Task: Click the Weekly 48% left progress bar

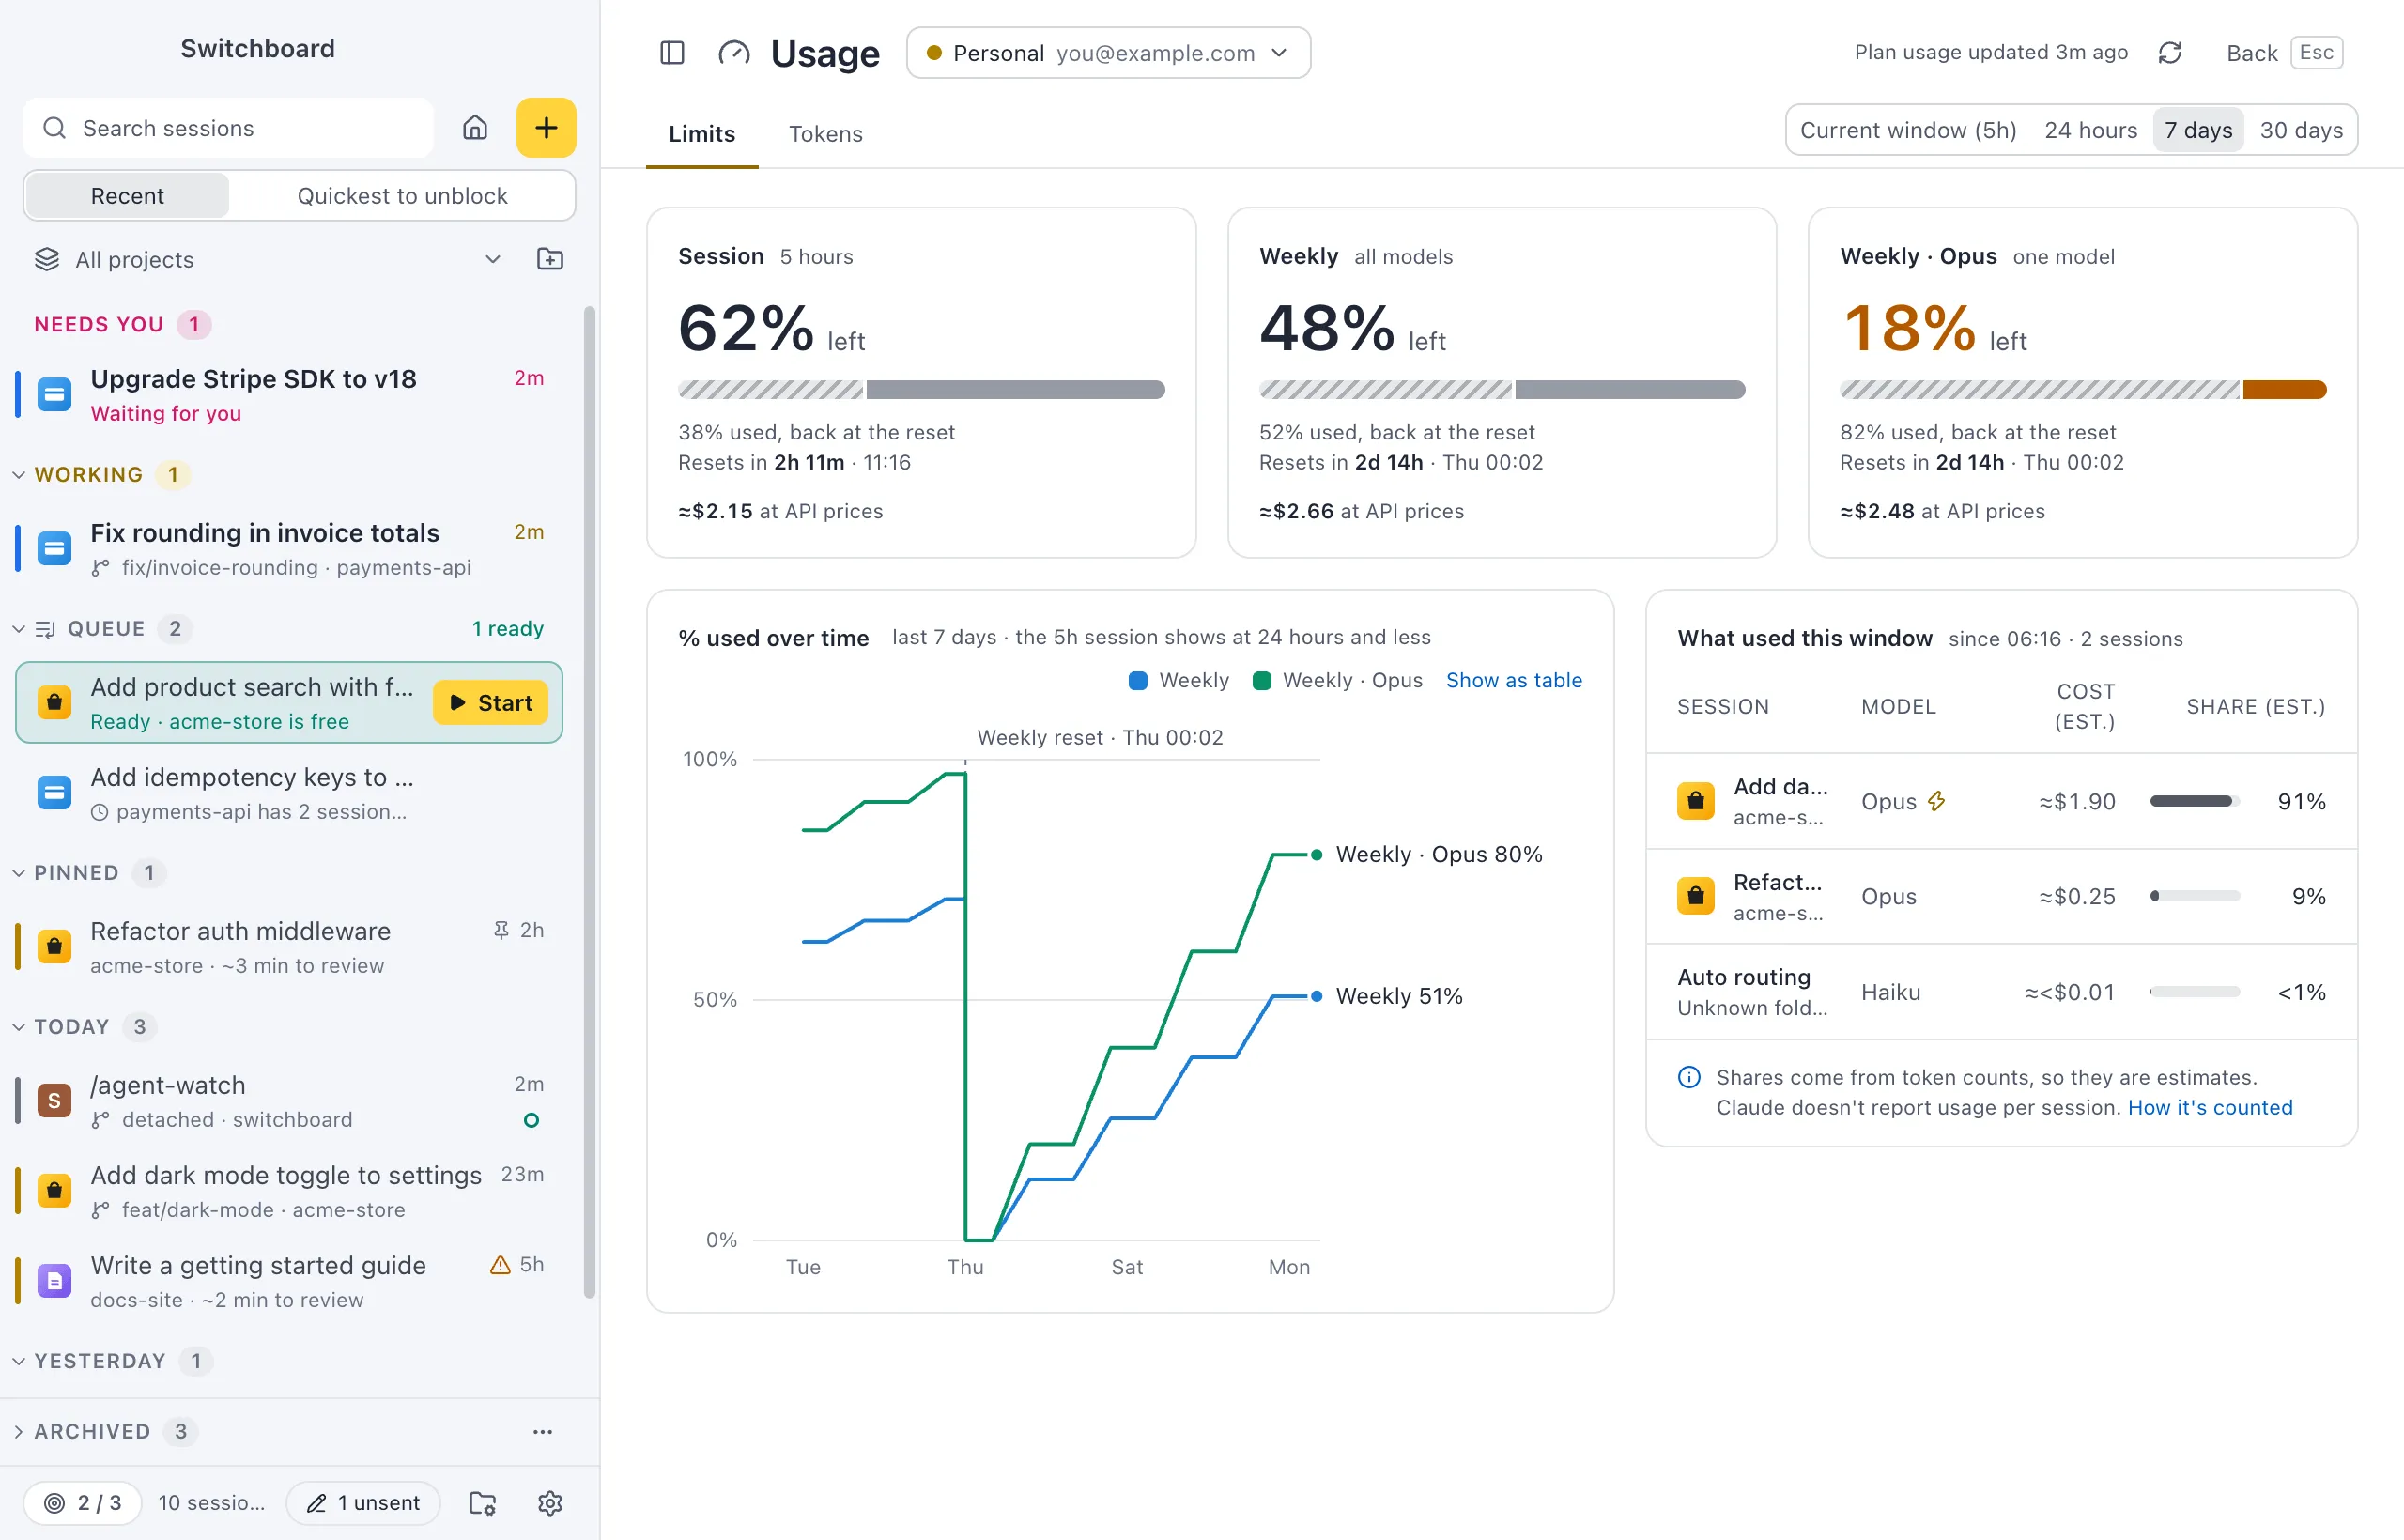Action: (1502, 390)
